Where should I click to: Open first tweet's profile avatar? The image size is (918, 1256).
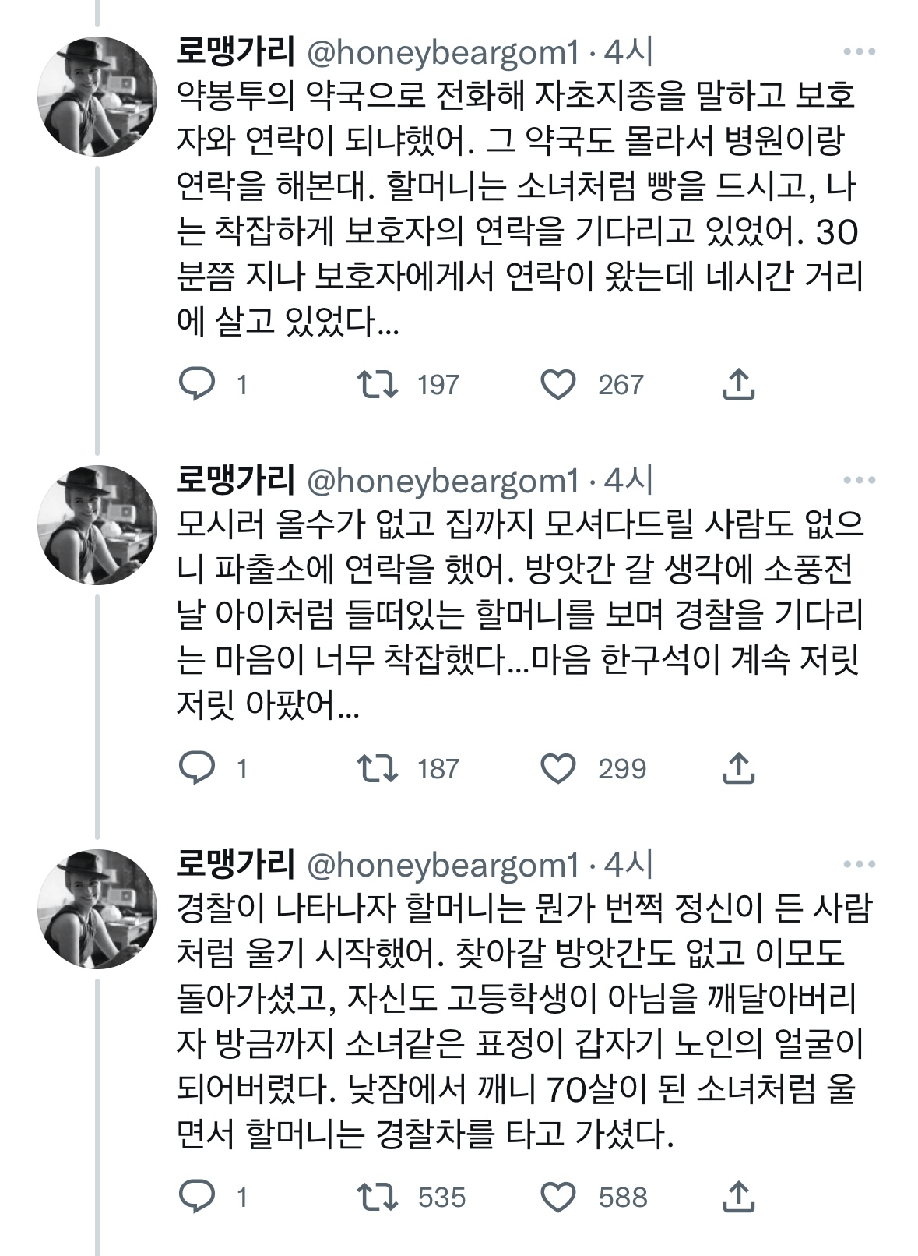point(97,97)
